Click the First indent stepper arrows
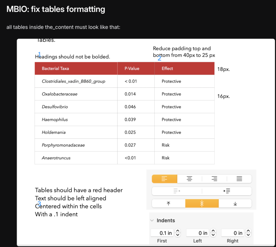 click(x=178, y=233)
